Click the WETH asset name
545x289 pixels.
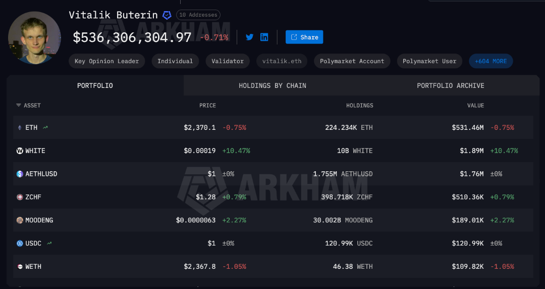click(33, 266)
